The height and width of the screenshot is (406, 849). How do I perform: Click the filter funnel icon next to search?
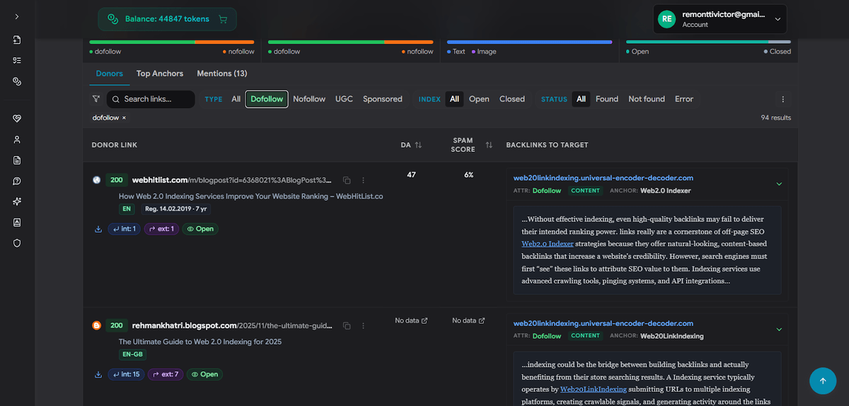[x=96, y=99]
